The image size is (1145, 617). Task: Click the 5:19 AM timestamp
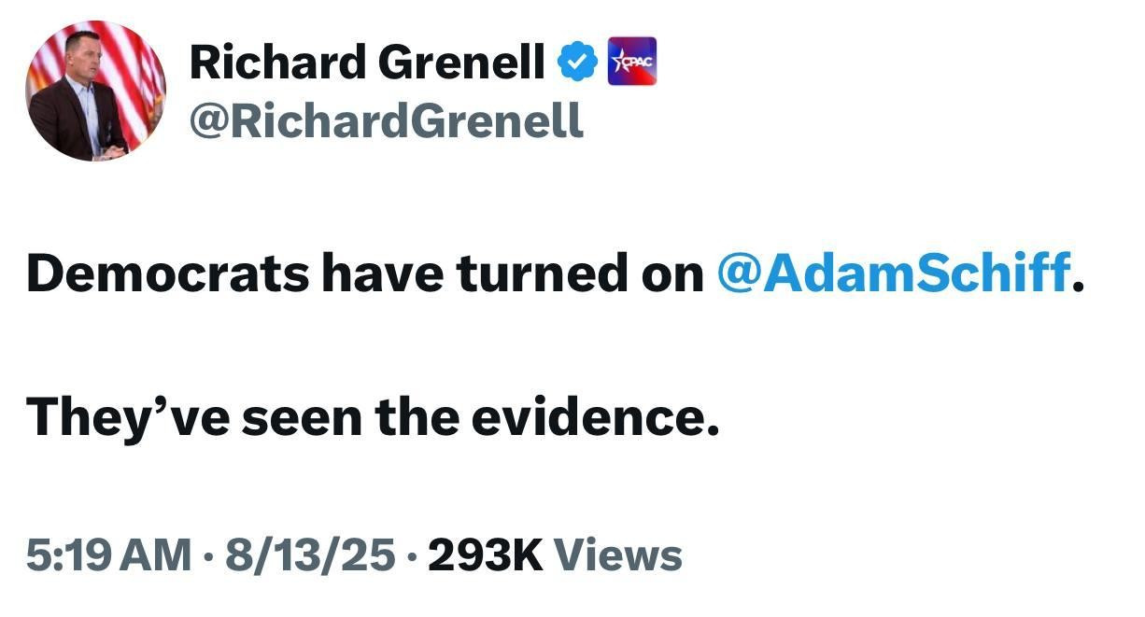point(107,555)
